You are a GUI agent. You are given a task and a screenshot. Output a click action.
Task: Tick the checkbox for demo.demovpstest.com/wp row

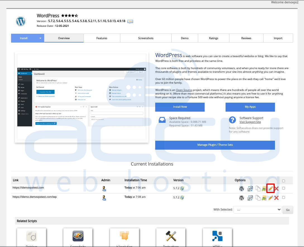pos(284,197)
